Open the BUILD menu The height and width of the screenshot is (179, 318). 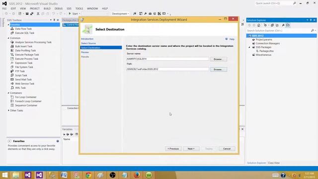(x=47, y=8)
